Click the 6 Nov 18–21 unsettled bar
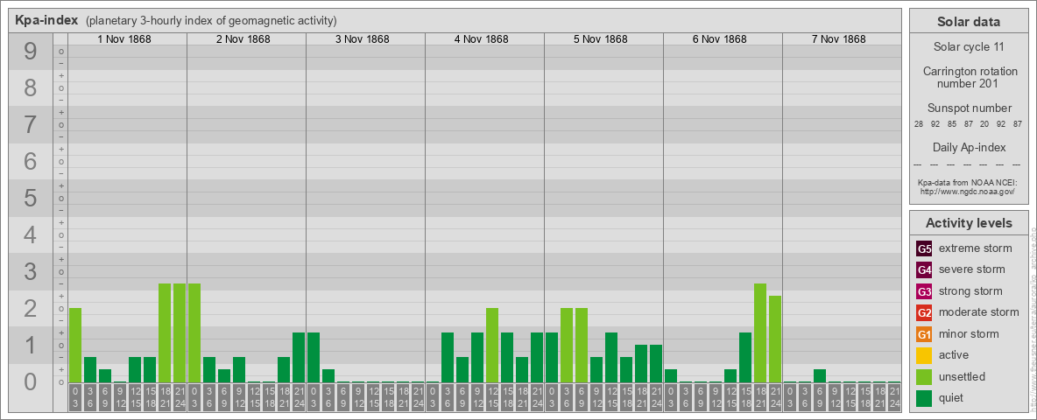 coord(760,332)
